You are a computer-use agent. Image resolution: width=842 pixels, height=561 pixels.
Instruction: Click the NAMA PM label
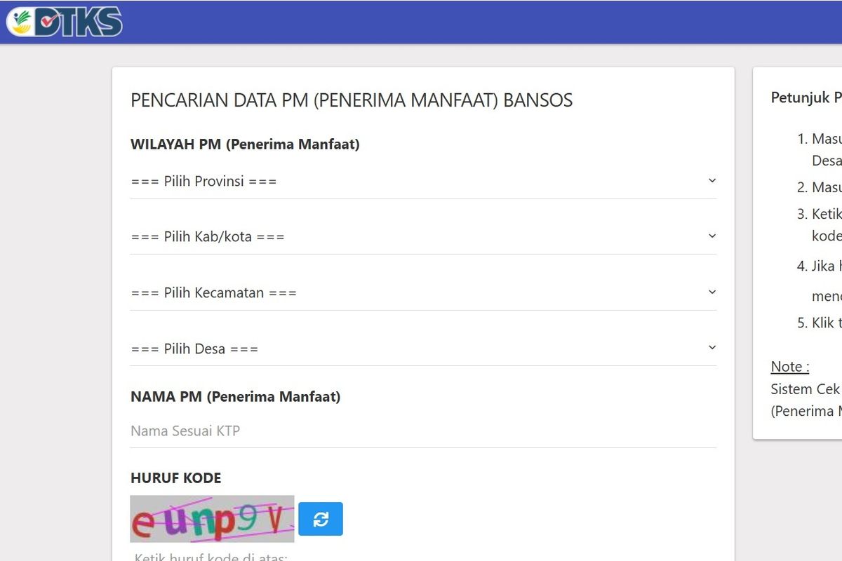[x=235, y=397]
